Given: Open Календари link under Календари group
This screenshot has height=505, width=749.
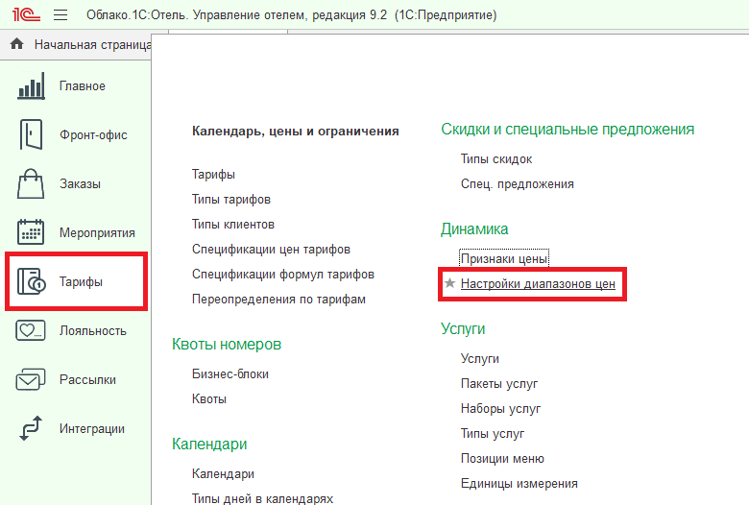Looking at the screenshot, I should click(223, 474).
